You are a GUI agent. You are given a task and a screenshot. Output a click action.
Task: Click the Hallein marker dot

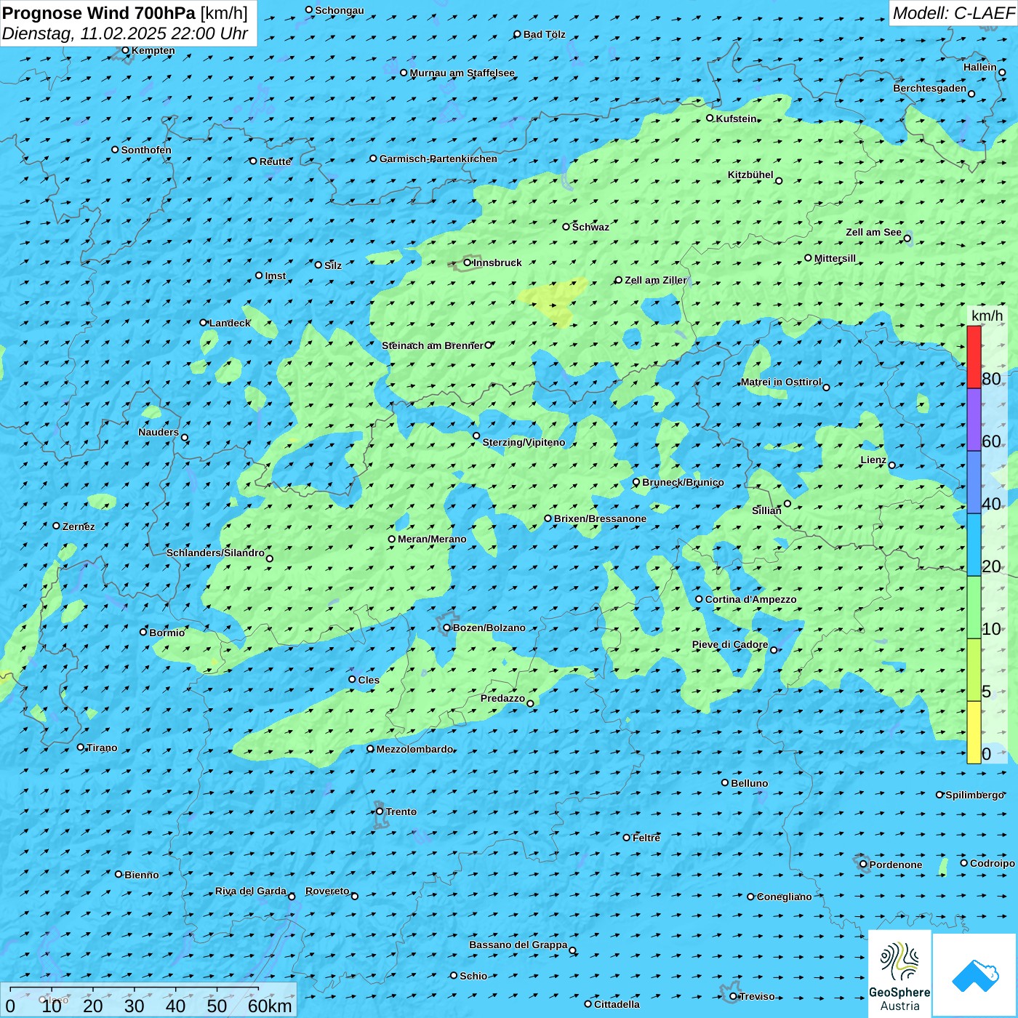tap(1002, 73)
